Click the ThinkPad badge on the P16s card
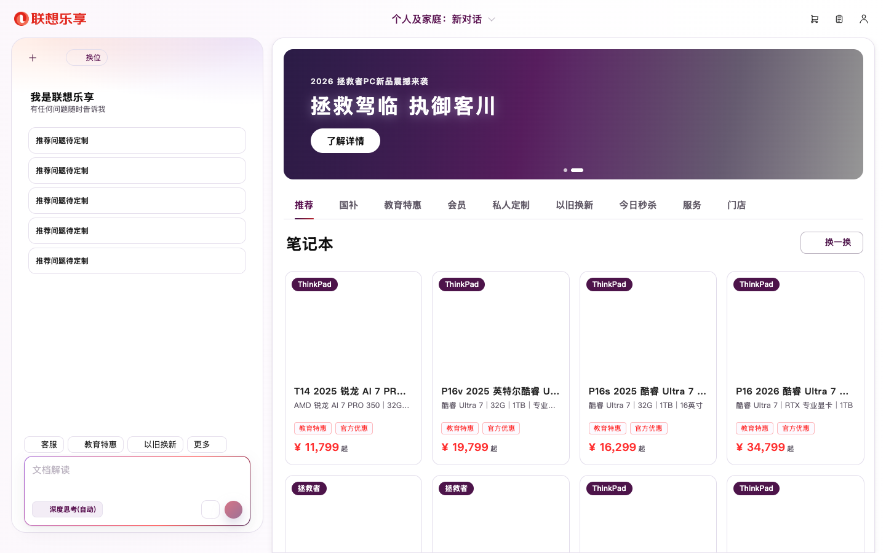886x553 pixels. [609, 284]
